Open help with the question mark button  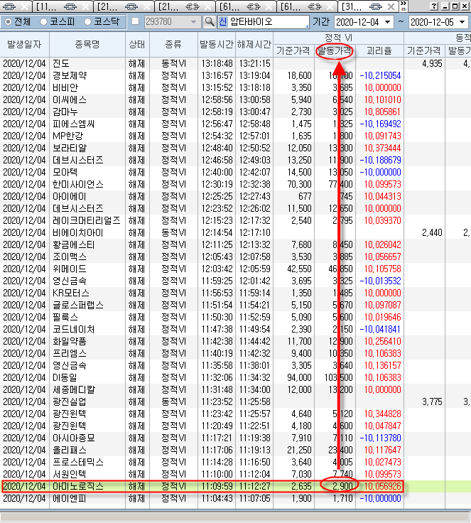click(434, 6)
